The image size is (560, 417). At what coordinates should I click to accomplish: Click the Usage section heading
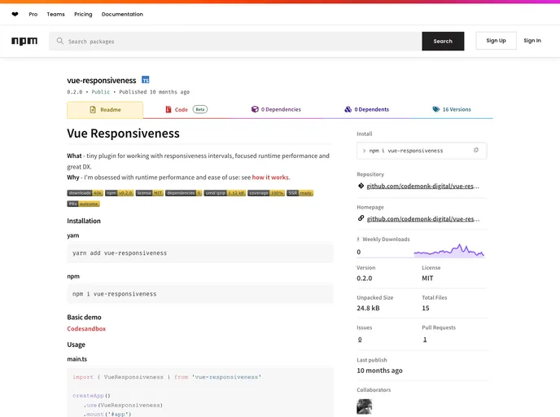(x=76, y=345)
